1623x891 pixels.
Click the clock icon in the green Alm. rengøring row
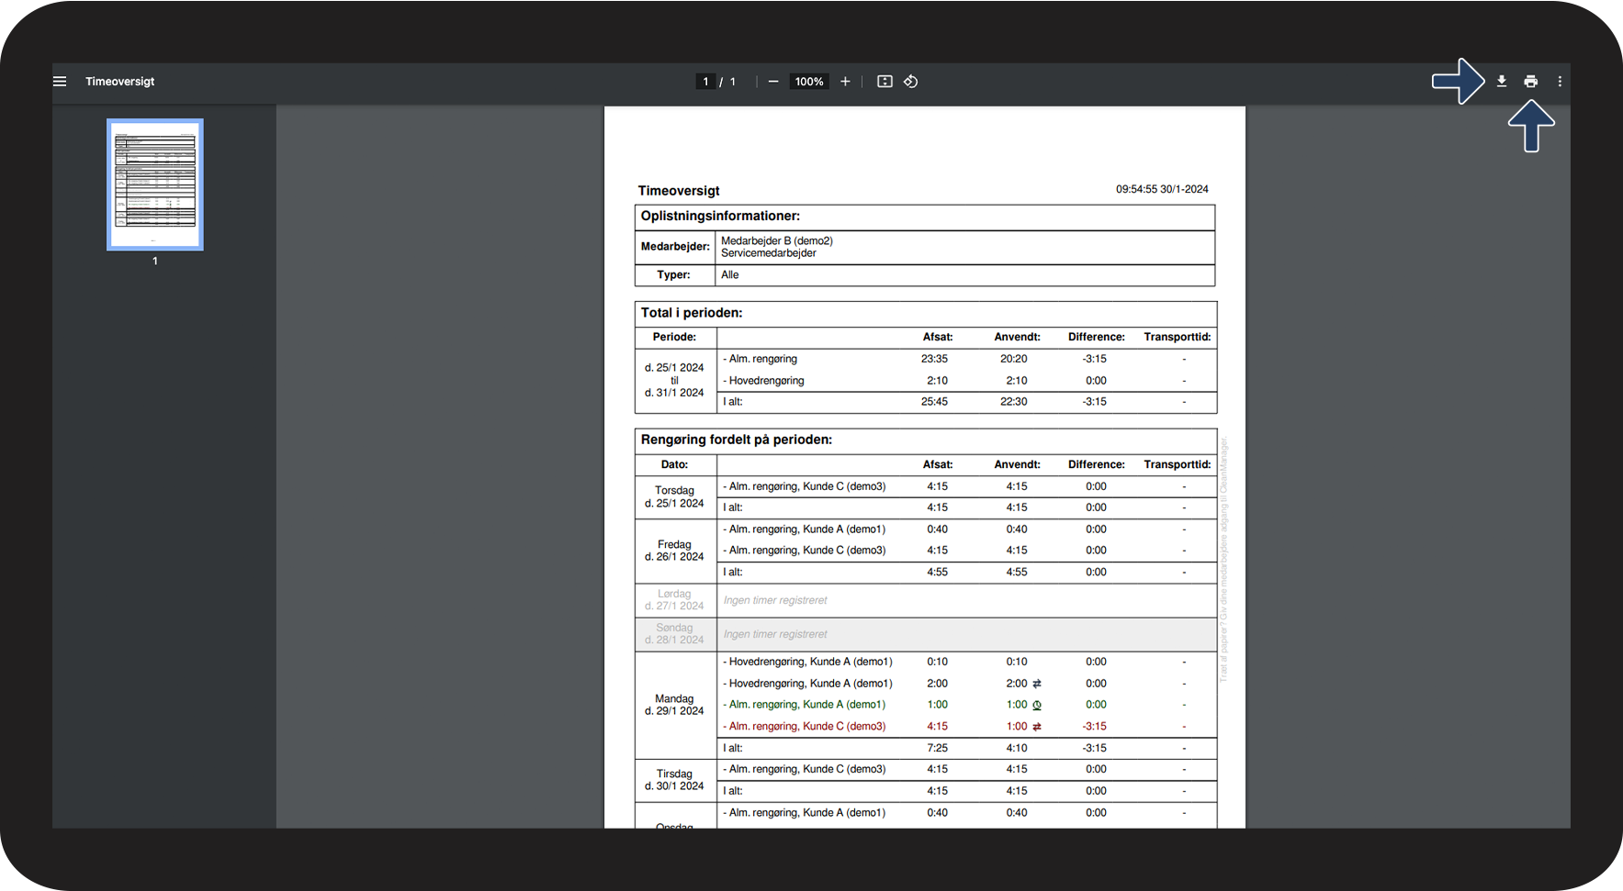coord(1037,706)
